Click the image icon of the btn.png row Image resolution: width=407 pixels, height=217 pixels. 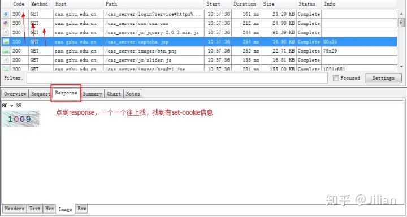click(x=6, y=51)
